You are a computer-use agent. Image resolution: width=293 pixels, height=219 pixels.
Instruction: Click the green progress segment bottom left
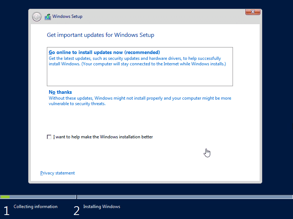(x=4, y=197)
